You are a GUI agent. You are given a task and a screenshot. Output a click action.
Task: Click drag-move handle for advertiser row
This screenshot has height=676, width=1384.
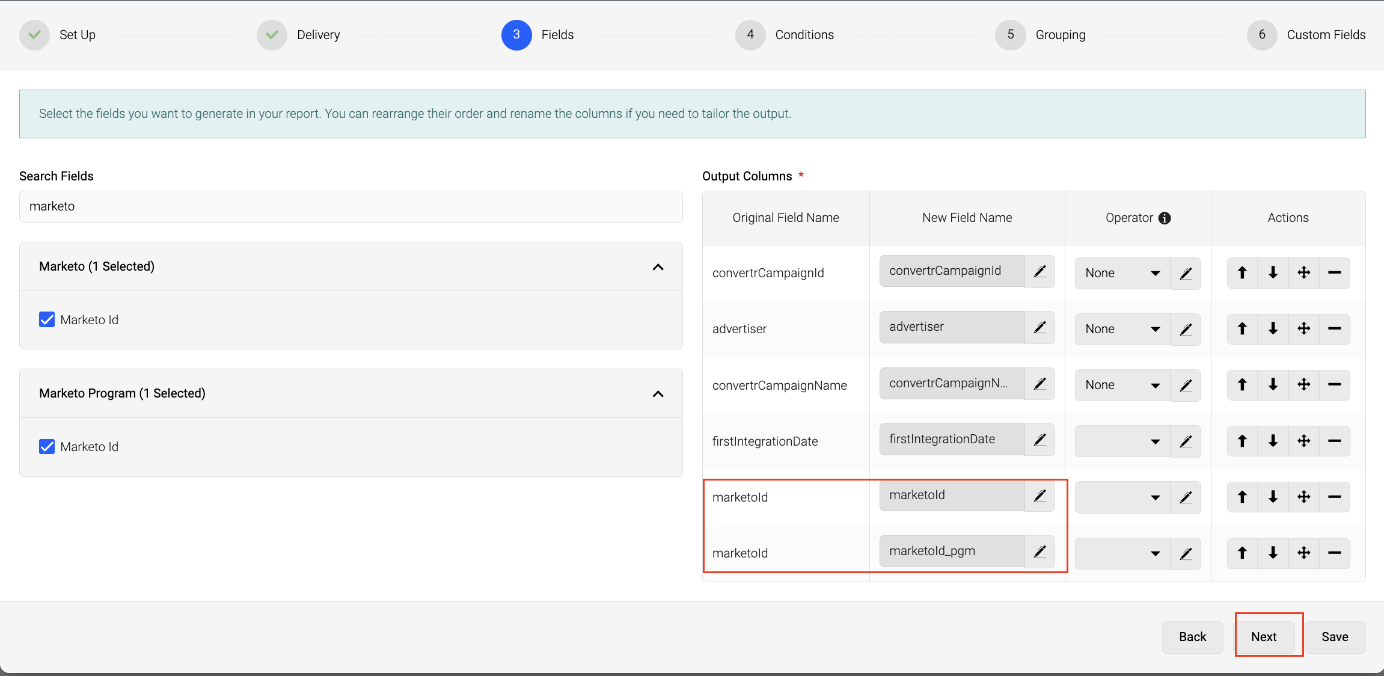[x=1303, y=329]
